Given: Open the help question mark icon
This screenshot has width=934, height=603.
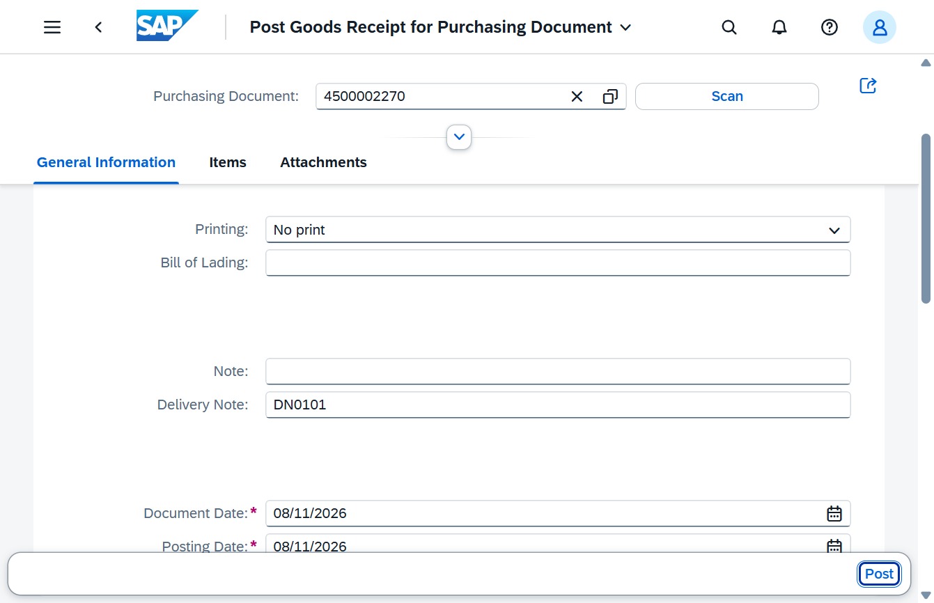Looking at the screenshot, I should 829,27.
